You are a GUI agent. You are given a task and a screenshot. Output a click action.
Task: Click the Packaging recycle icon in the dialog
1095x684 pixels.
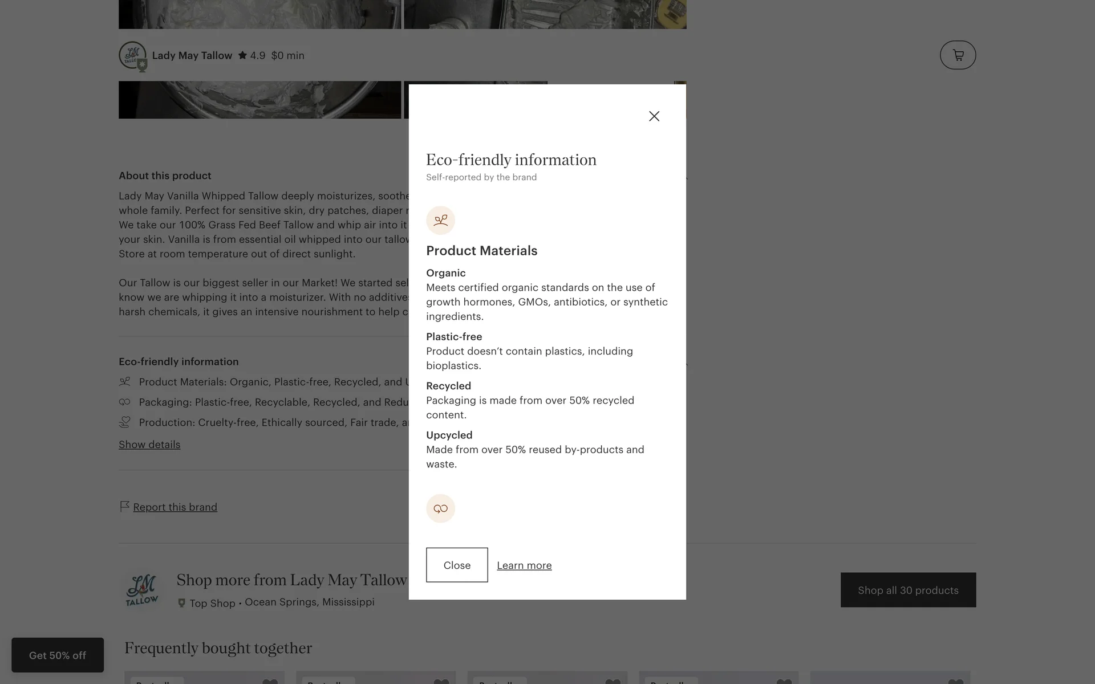point(440,508)
